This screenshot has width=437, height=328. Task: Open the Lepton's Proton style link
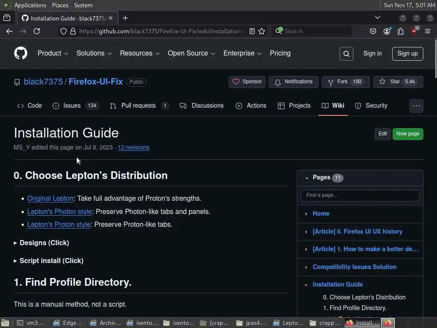click(x=59, y=225)
